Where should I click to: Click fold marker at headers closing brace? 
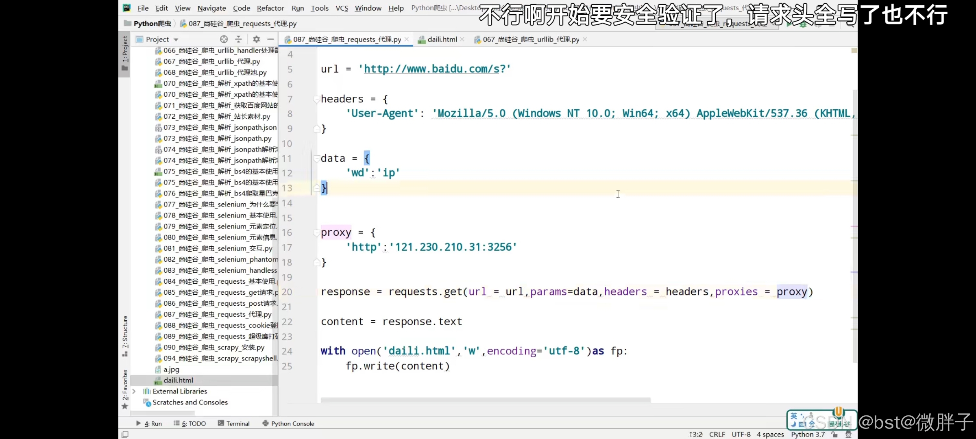(316, 129)
